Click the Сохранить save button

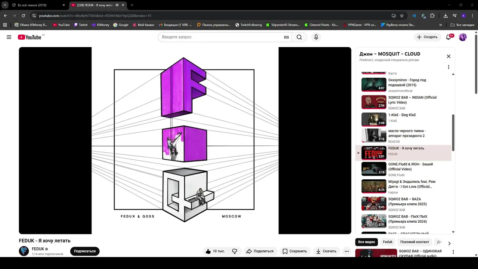pyautogui.click(x=295, y=251)
